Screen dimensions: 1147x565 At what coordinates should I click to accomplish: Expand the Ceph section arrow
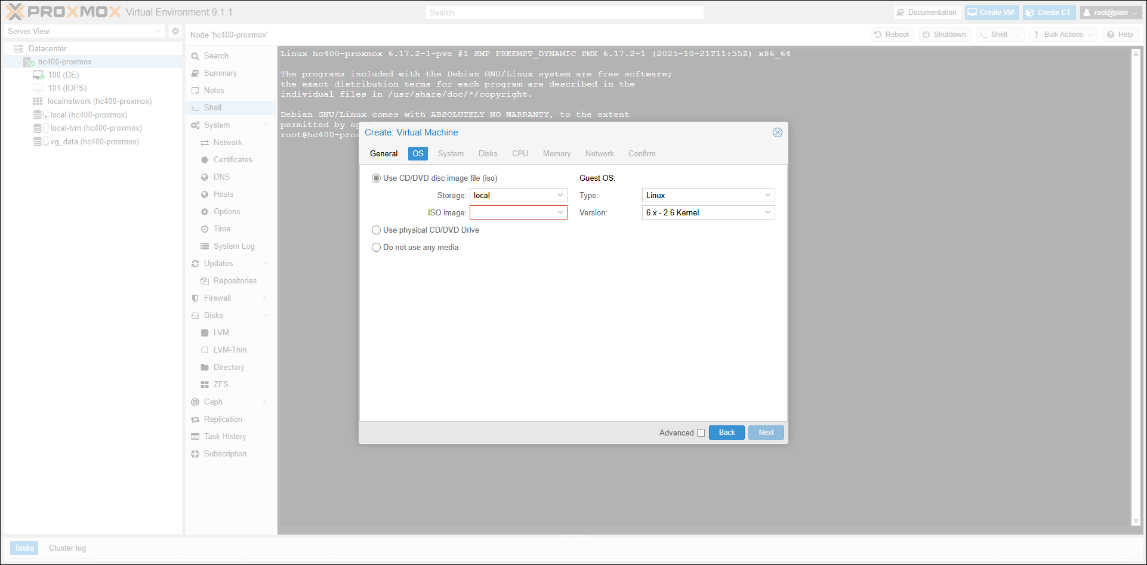[266, 402]
